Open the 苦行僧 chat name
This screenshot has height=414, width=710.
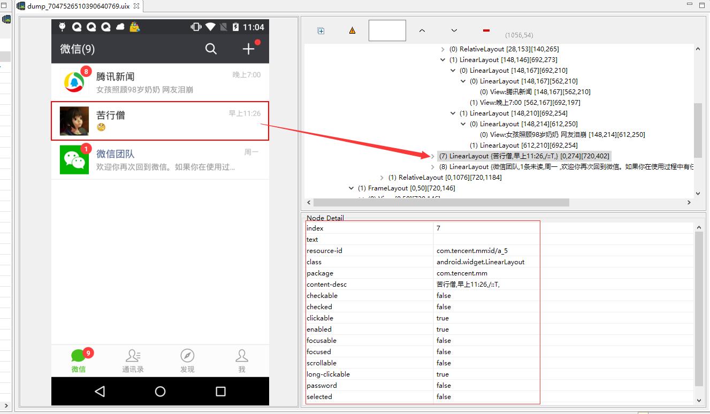[111, 116]
